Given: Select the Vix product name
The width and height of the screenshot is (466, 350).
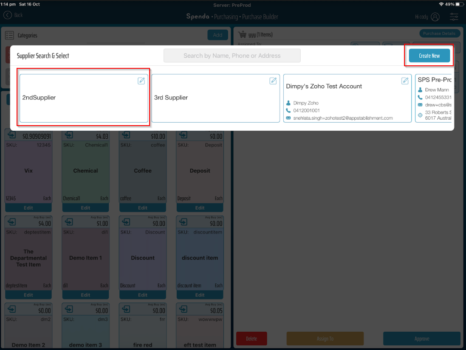Looking at the screenshot, I should click(x=28, y=171).
